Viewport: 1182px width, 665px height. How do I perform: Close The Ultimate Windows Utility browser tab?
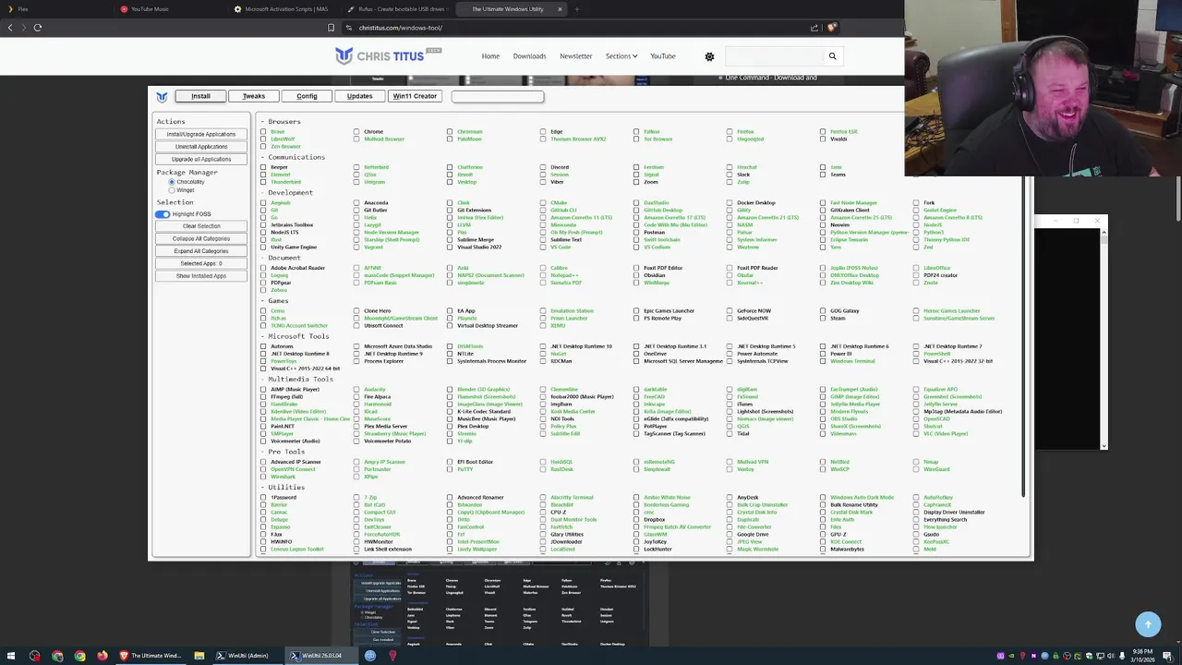coord(560,9)
